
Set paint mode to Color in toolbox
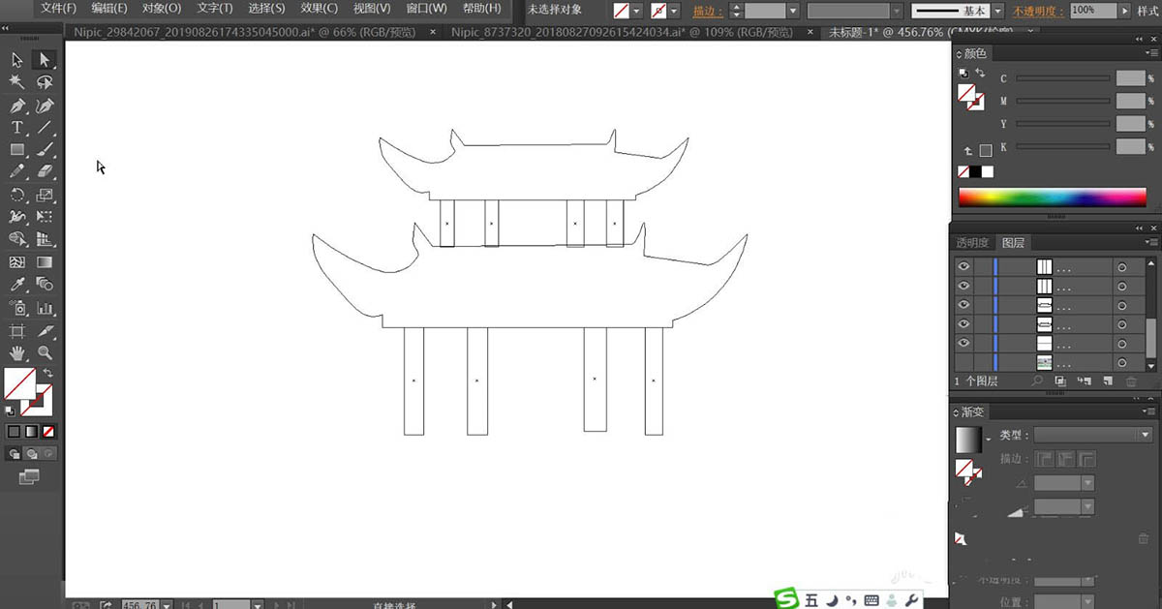14,431
